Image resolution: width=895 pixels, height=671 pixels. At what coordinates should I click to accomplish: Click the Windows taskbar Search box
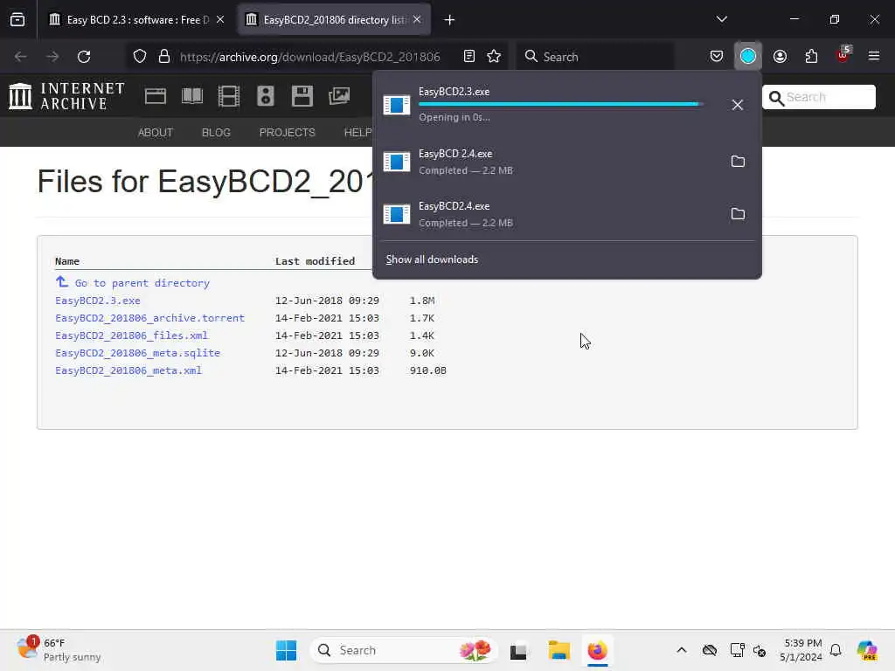[404, 650]
